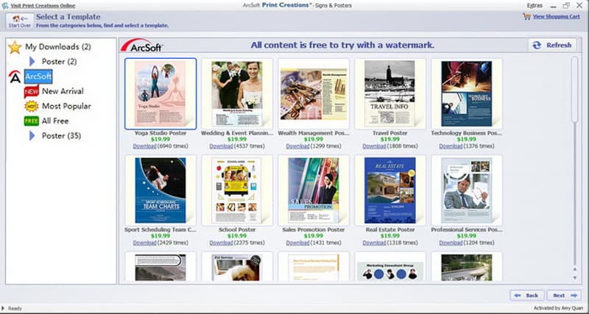Click the ArcSoft logo icon in tree
This screenshot has height=314, width=589.
[x=15, y=76]
